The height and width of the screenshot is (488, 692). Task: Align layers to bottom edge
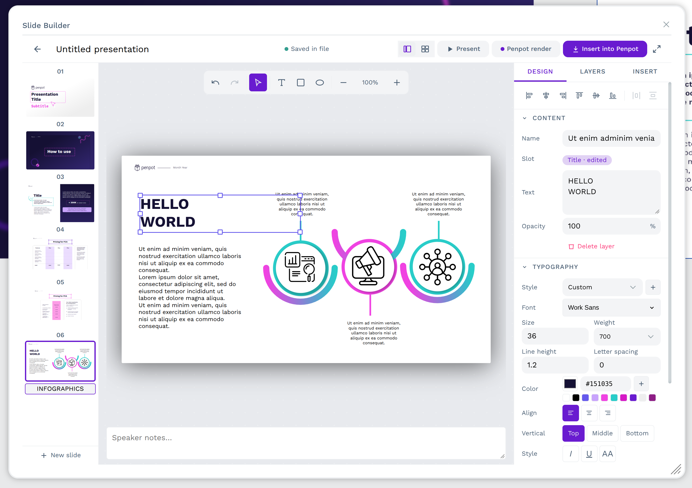(x=612, y=96)
